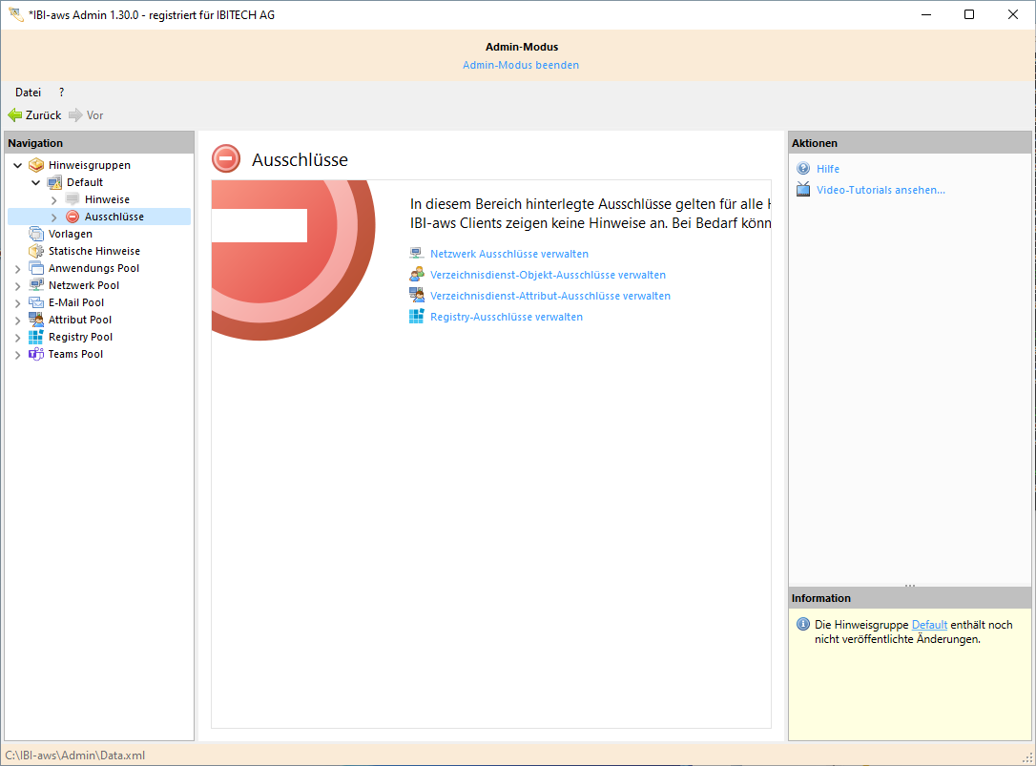Screen dimensions: 1036x766
Task: Click the E-Mail Pool icon
Action: (36, 302)
